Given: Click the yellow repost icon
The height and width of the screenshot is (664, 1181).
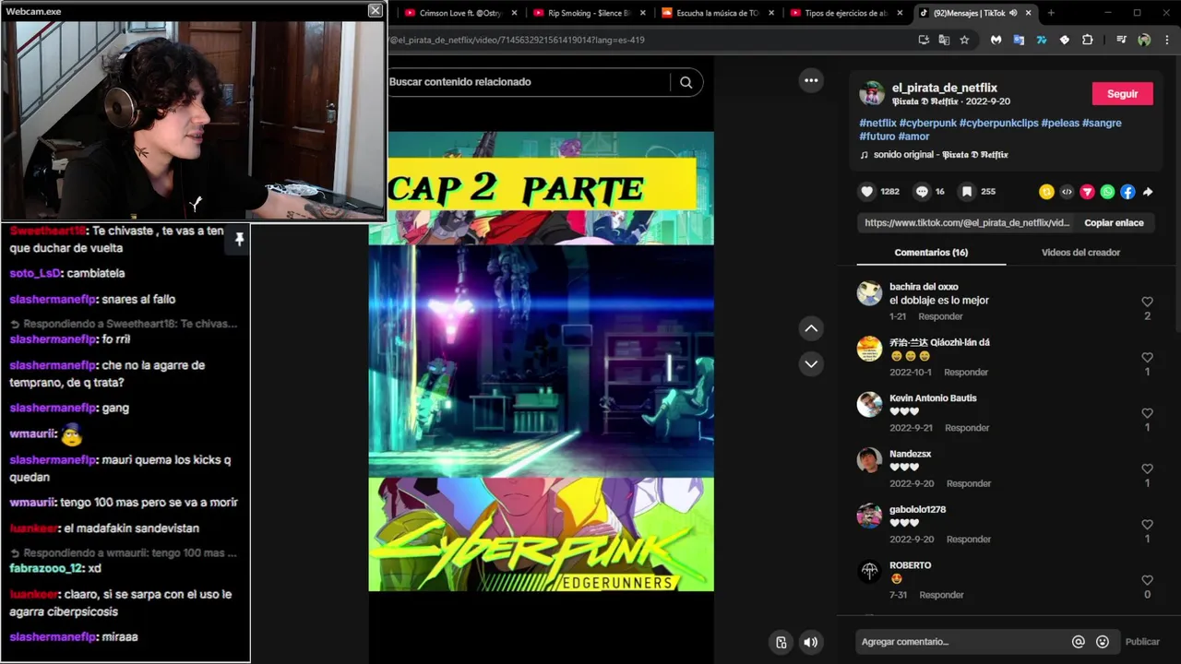Looking at the screenshot, I should (x=1046, y=192).
